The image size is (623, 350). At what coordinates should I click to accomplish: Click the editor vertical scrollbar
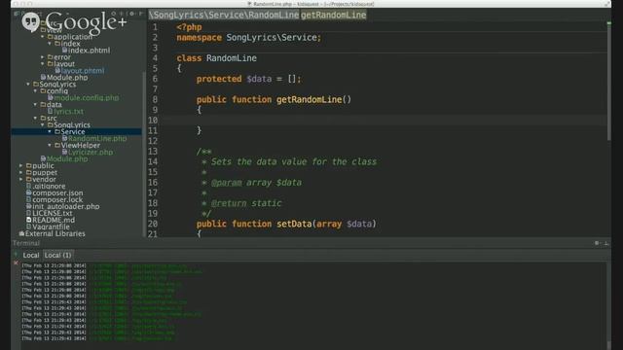[x=609, y=82]
